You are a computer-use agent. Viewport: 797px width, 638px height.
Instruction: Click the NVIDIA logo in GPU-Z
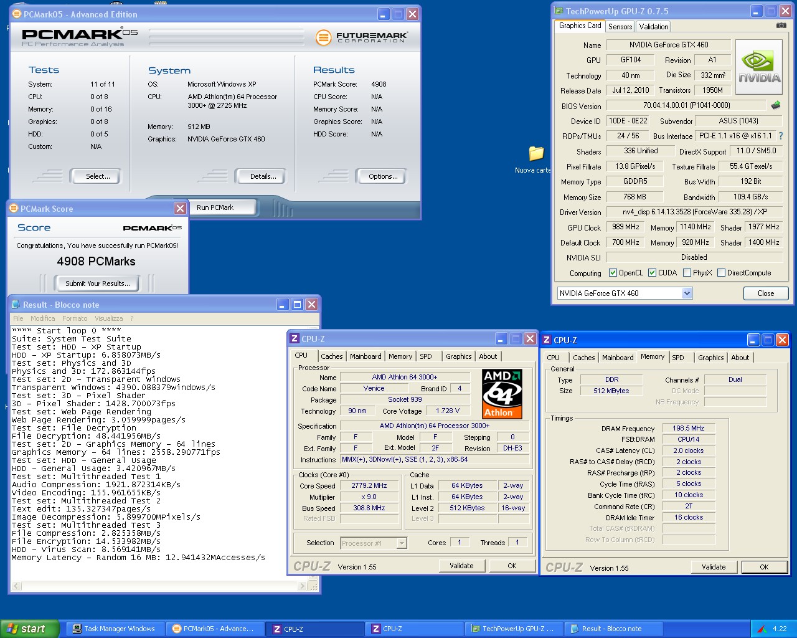point(759,67)
